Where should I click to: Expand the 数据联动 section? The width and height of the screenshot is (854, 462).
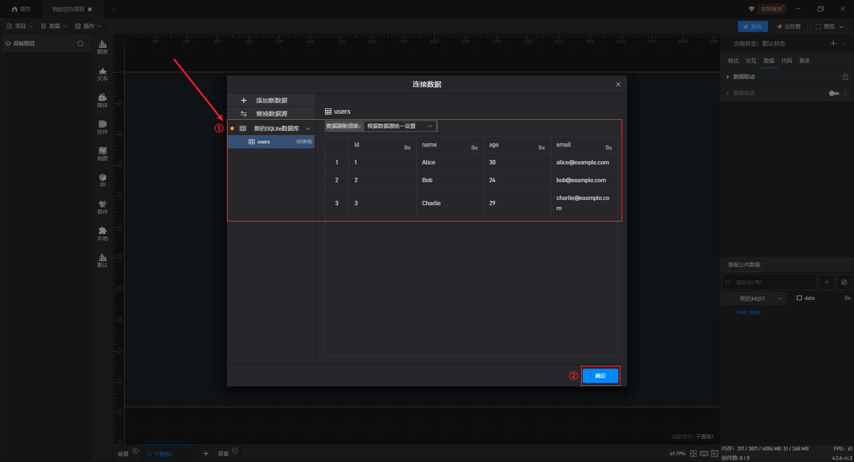click(x=728, y=77)
